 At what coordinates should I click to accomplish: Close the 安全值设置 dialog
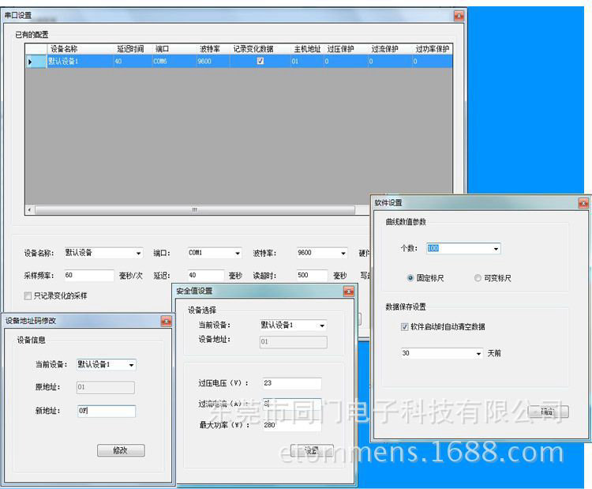coord(348,292)
